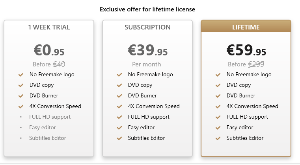Click the €59.95 lifetime price

click(246, 50)
